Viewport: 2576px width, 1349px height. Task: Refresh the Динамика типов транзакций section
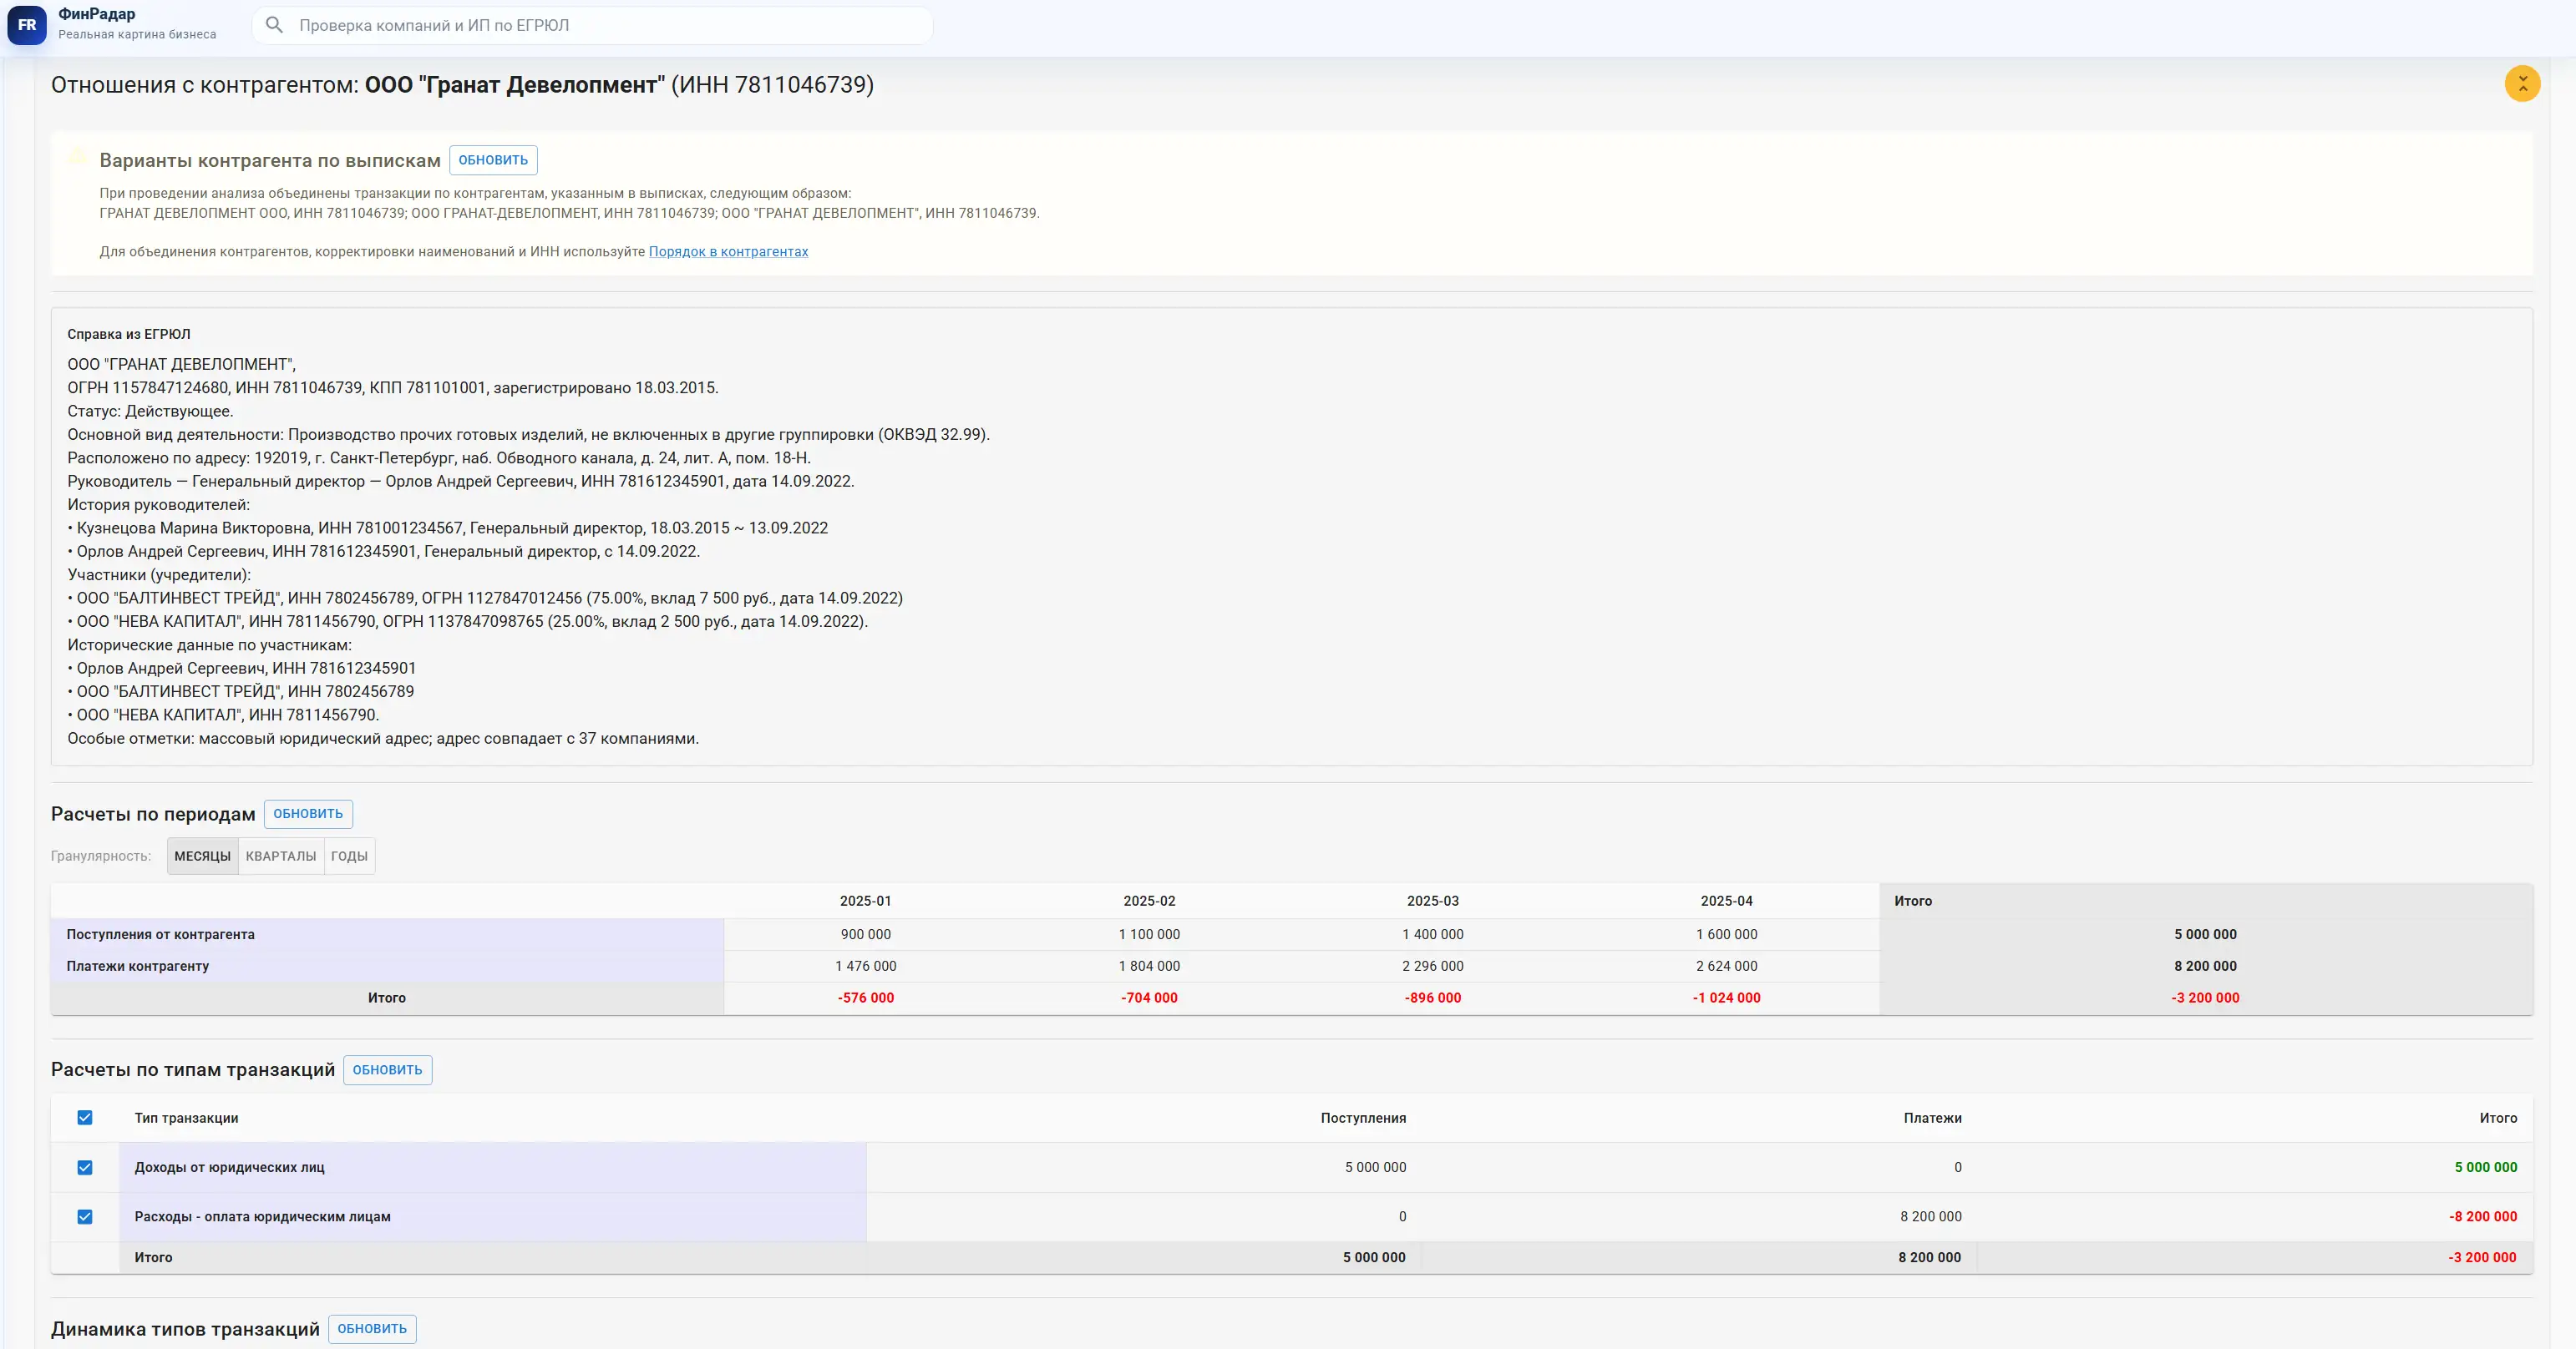tap(372, 1328)
